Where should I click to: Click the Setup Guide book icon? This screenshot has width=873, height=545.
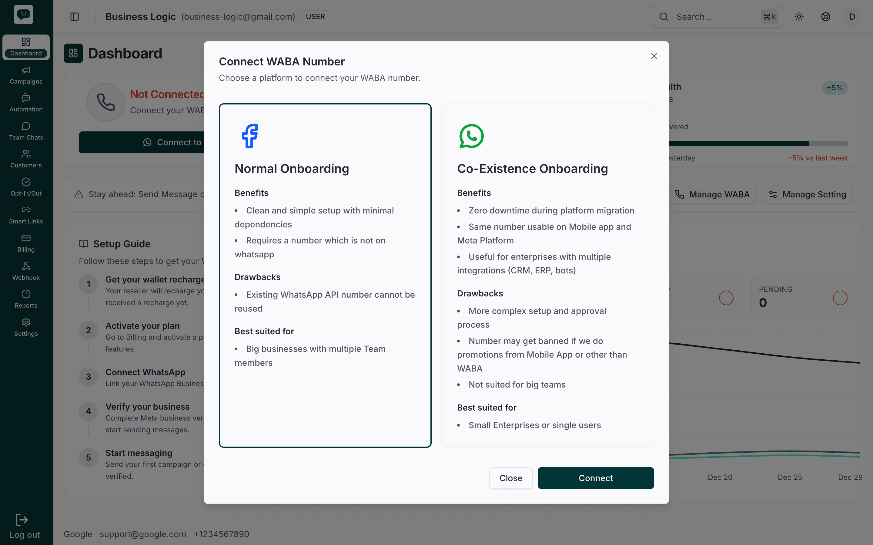coord(84,244)
